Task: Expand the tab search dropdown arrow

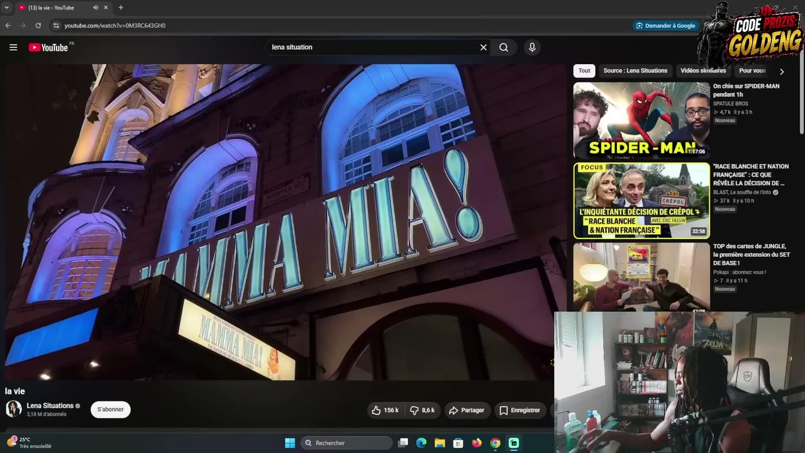Action: (x=6, y=8)
